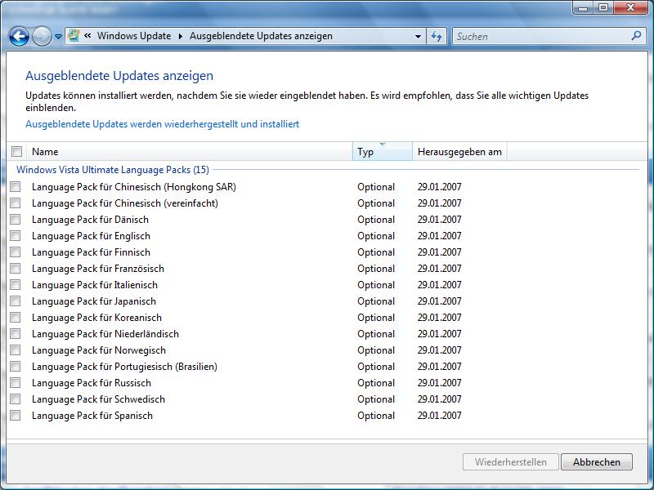Toggle the select-all checkbox in header

(16, 152)
